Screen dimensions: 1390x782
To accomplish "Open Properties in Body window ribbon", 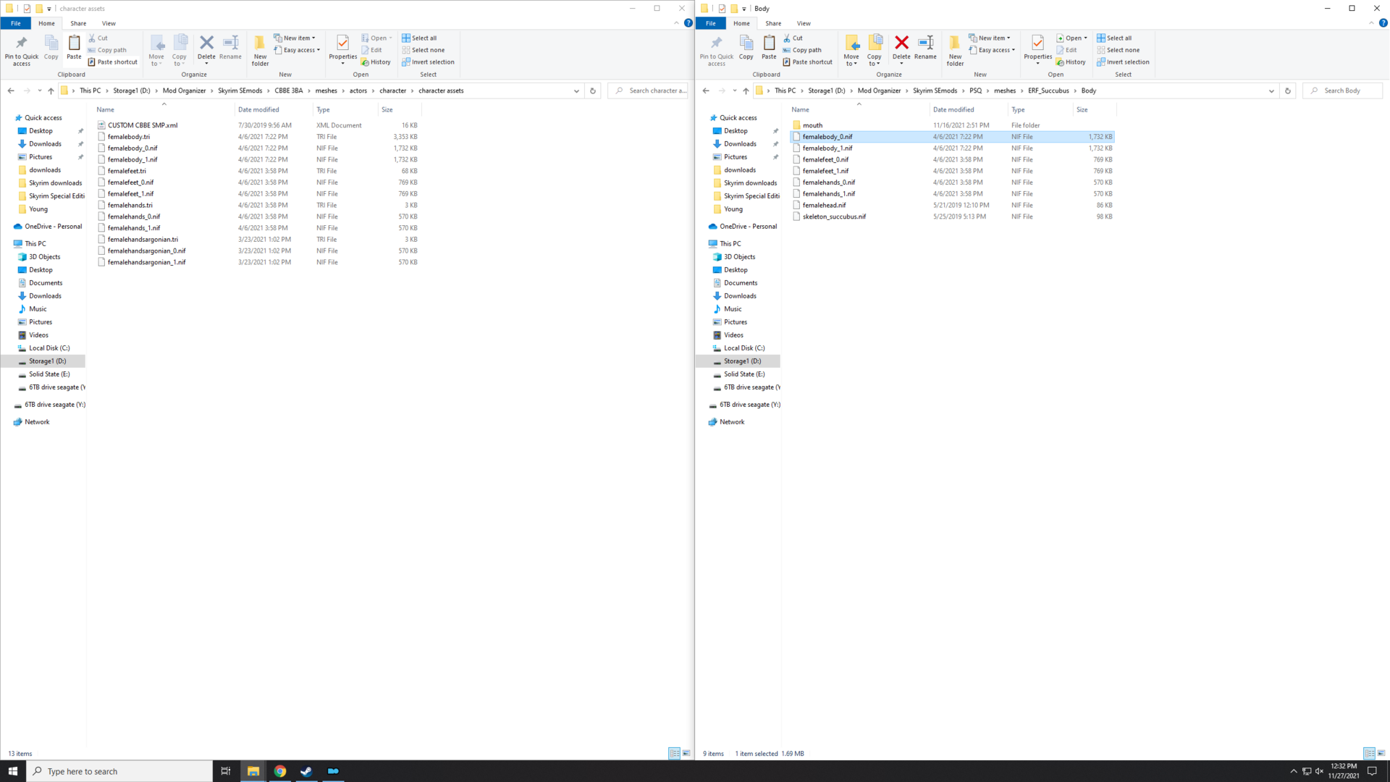I will pyautogui.click(x=1037, y=49).
